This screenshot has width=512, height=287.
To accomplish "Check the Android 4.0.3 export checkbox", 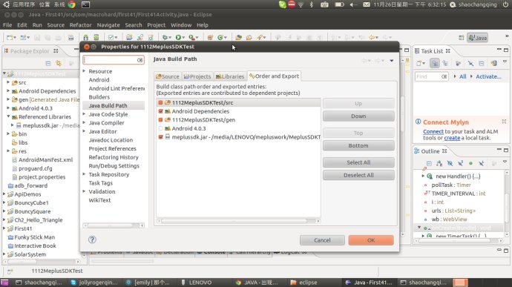I will point(160,128).
